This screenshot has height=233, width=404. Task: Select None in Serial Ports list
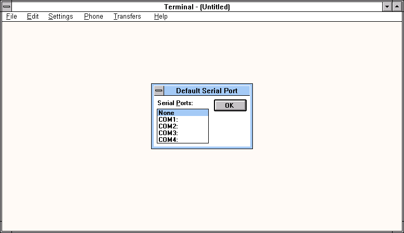[x=183, y=113]
